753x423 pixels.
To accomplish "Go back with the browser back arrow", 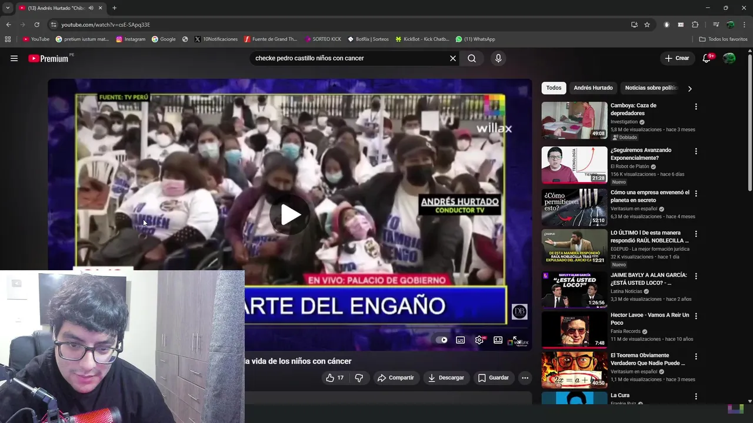I will [x=8, y=25].
